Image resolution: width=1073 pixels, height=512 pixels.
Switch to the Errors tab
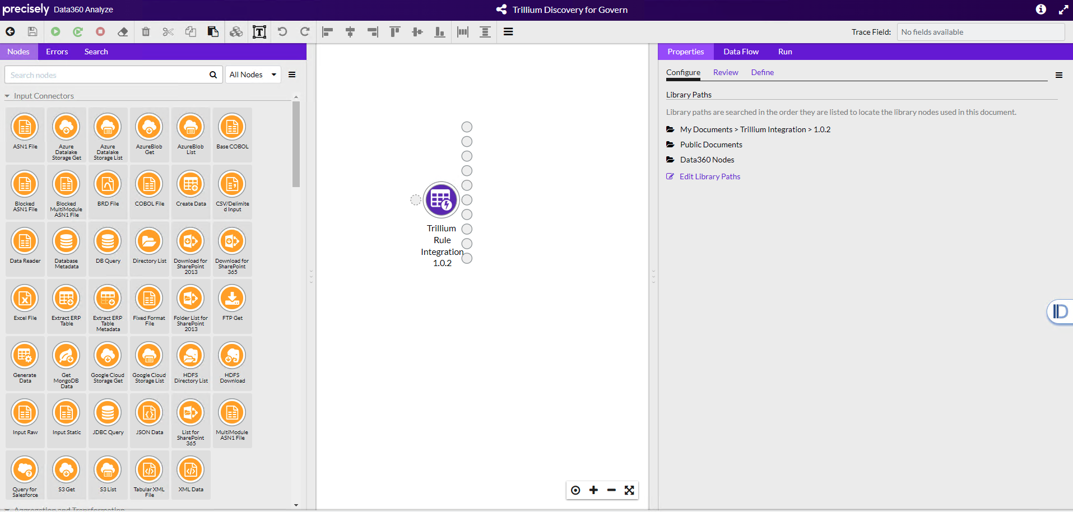coord(57,52)
